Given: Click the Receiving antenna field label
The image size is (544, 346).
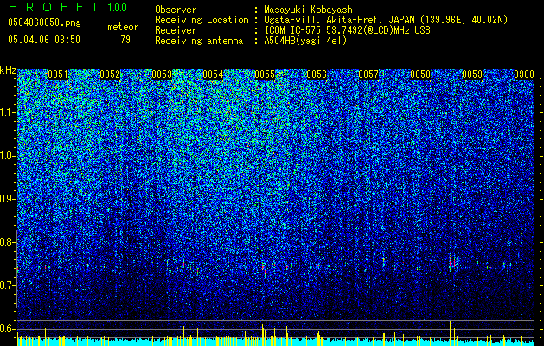Looking at the screenshot, I should click(x=199, y=41).
